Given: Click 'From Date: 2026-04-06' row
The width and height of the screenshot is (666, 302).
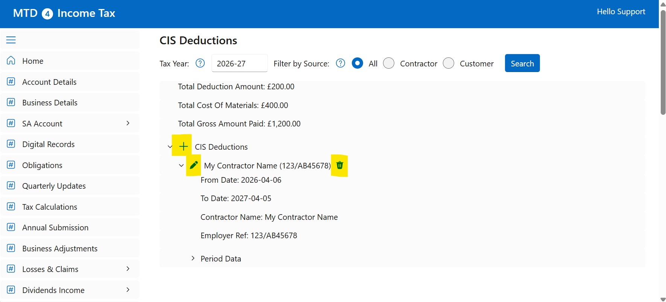Looking at the screenshot, I should [241, 180].
